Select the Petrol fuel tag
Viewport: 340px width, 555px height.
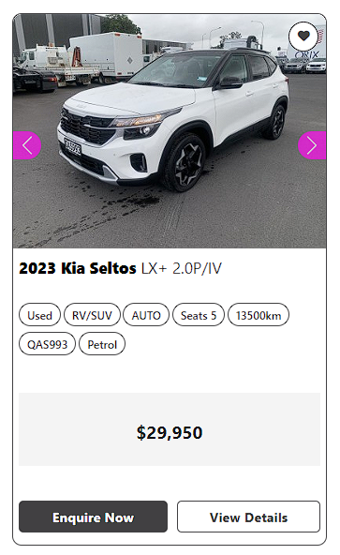[102, 344]
